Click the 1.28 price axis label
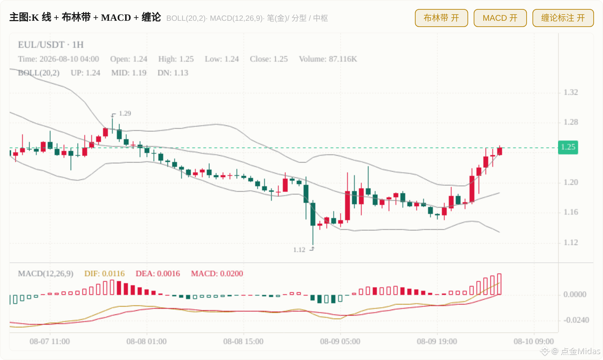This screenshot has height=360, width=603. [x=571, y=122]
